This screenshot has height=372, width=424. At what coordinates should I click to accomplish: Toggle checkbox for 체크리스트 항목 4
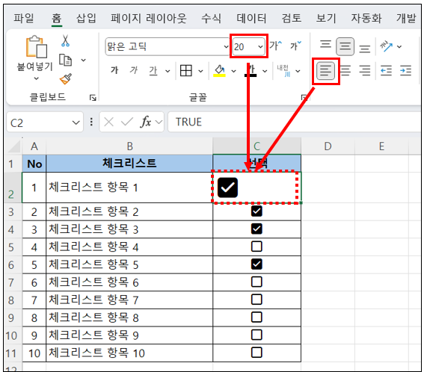pyautogui.click(x=256, y=247)
